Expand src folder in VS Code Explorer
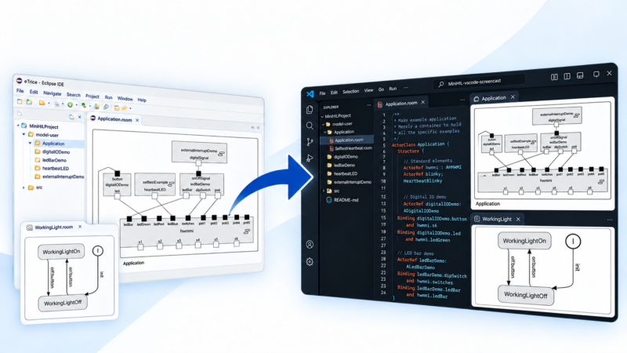The image size is (627, 353). (x=324, y=191)
